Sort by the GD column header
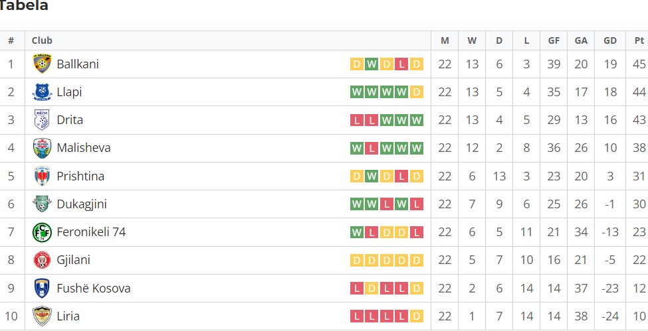This screenshot has width=648, height=331. [x=610, y=40]
